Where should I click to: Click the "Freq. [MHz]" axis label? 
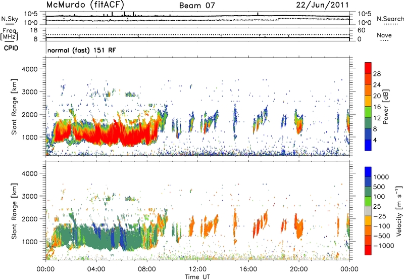9,34
